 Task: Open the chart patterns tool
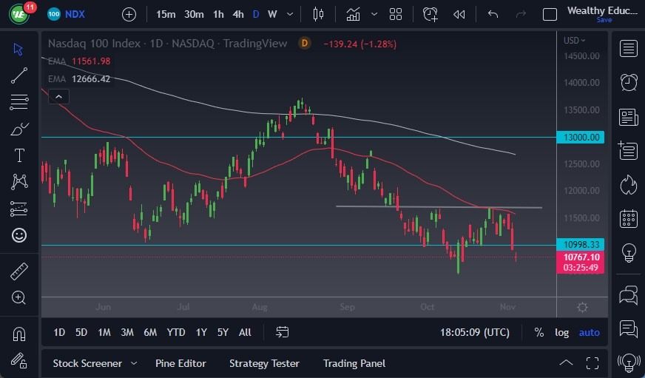(19, 181)
